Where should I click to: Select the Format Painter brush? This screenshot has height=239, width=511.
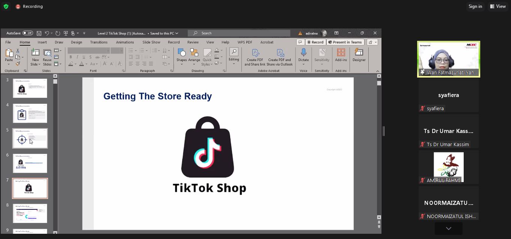pyautogui.click(x=18, y=64)
